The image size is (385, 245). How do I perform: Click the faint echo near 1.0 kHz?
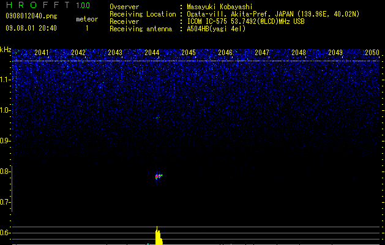tap(158, 118)
